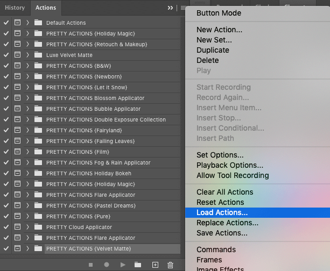Viewport: 330px width, 271px height.
Task: Choose Delete in panel menu
Action: tap(258, 60)
